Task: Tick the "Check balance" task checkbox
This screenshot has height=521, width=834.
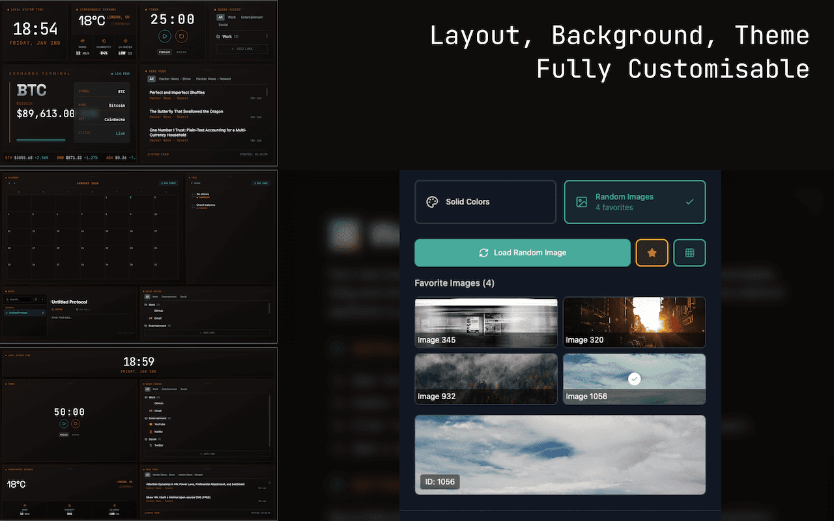Action: (194, 205)
